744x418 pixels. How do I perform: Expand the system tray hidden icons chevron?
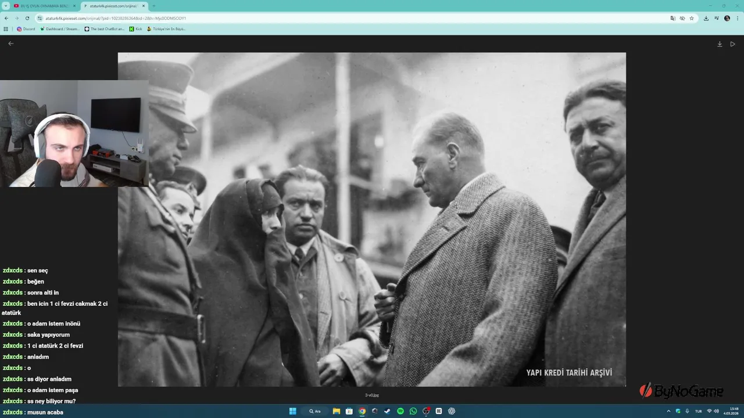[x=668, y=411]
